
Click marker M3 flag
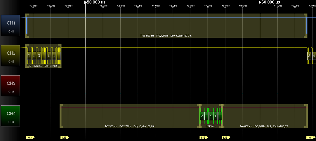click(30, 137)
